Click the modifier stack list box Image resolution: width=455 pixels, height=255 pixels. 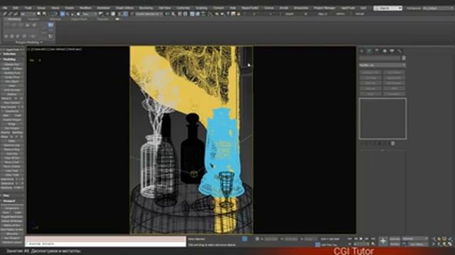[x=382, y=118]
